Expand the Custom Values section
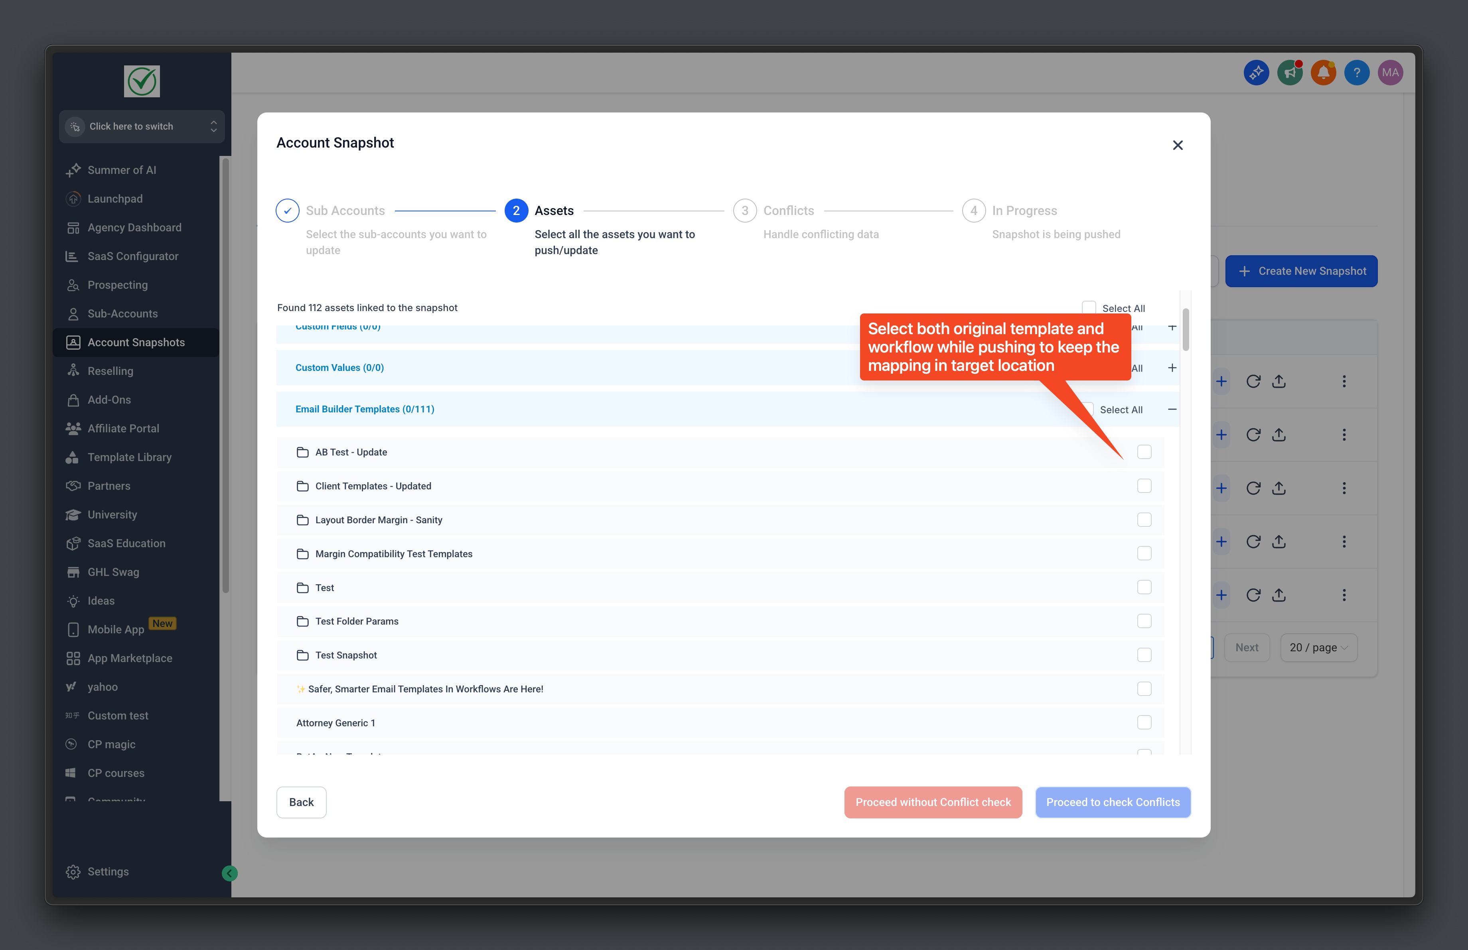1468x950 pixels. [1172, 368]
